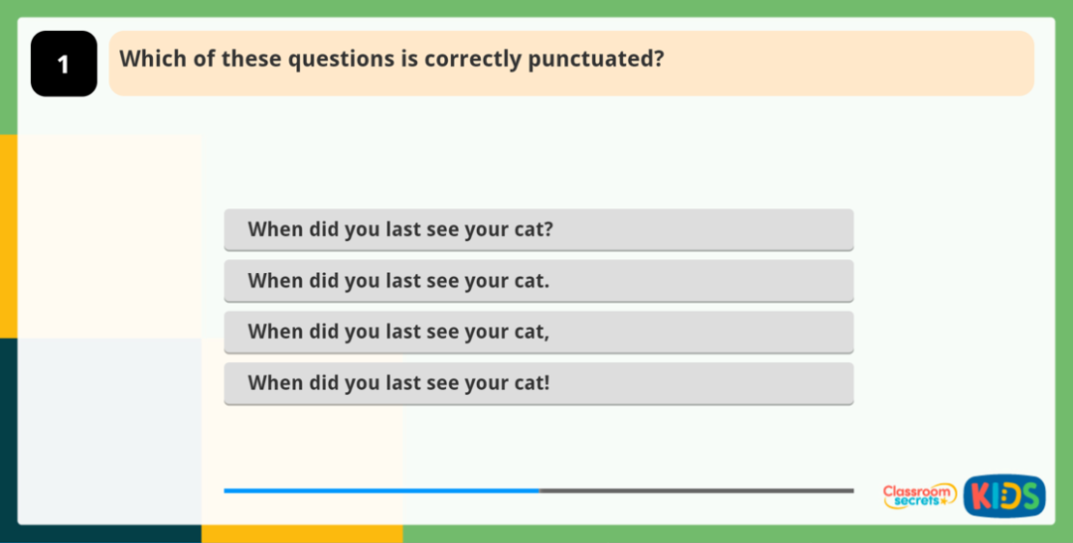Click the green border at the top
The height and width of the screenshot is (543, 1073).
(536, 8)
